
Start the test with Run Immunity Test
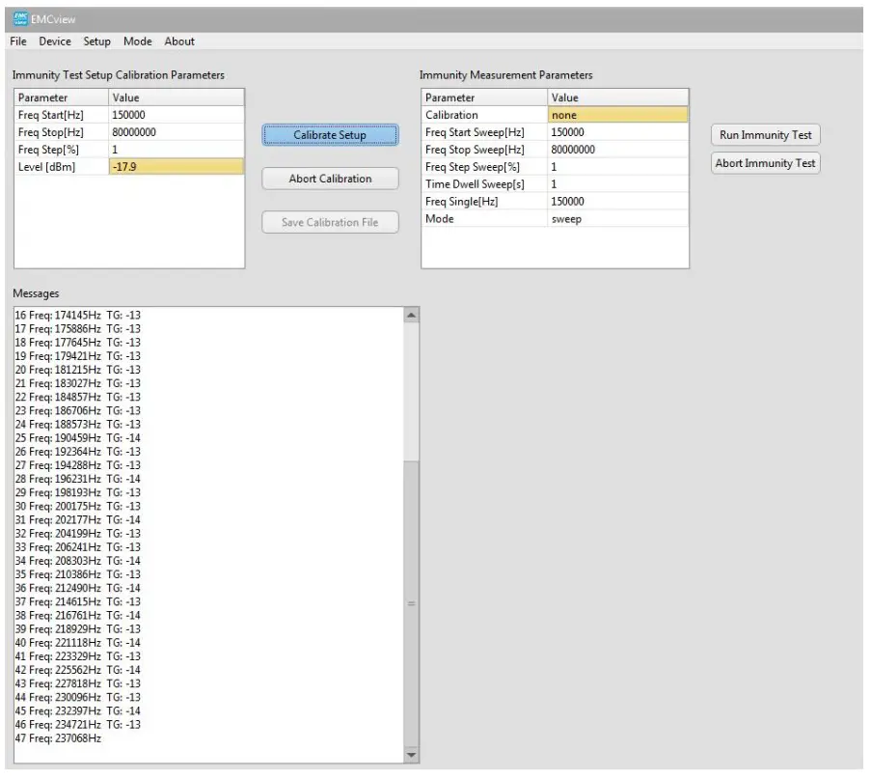[x=766, y=134]
